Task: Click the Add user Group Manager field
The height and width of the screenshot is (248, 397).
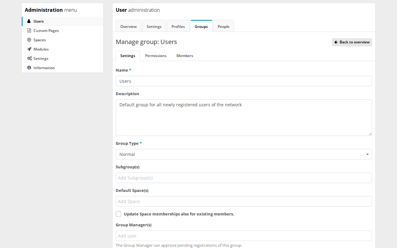Action: coord(244,236)
